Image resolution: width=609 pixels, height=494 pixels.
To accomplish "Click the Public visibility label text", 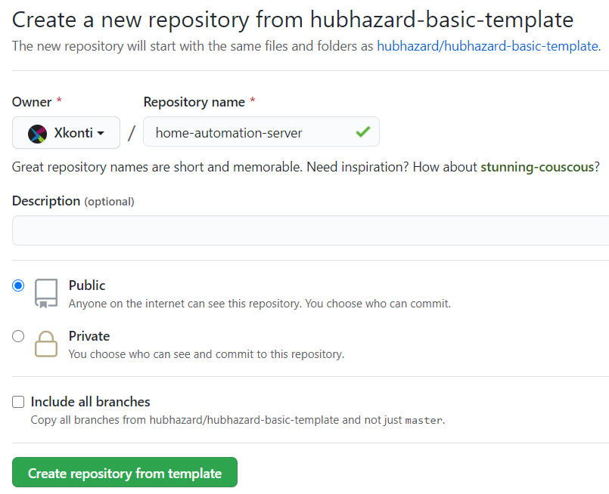I will (x=87, y=286).
